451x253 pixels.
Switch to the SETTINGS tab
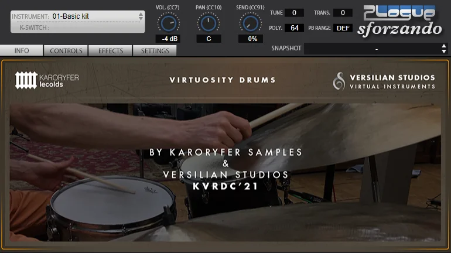tap(155, 51)
